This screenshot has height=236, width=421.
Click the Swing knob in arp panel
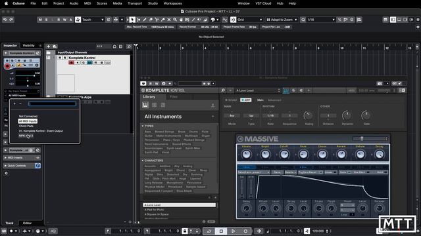pyautogui.click(x=308, y=115)
